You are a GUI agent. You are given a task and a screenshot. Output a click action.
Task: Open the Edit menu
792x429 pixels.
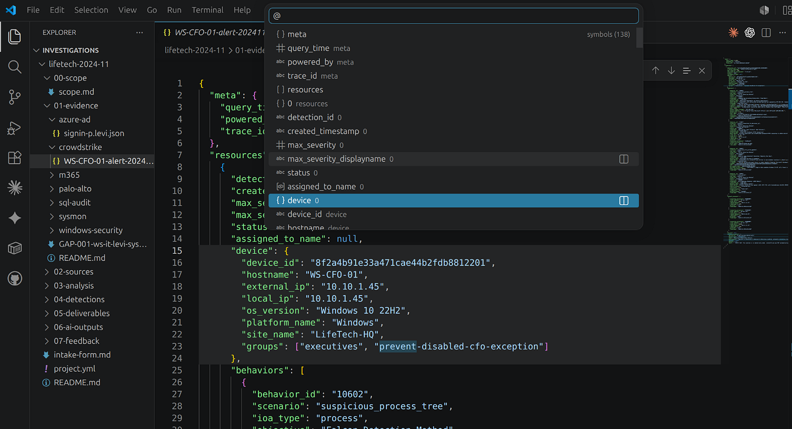pyautogui.click(x=57, y=10)
